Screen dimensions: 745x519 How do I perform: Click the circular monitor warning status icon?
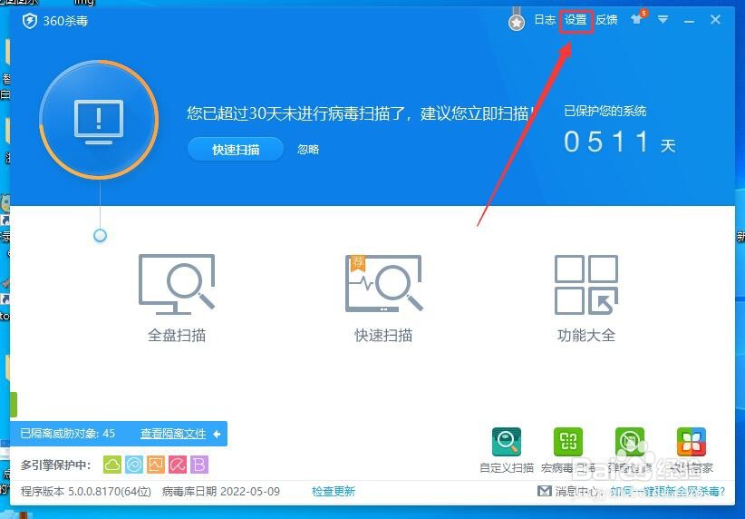(x=99, y=120)
